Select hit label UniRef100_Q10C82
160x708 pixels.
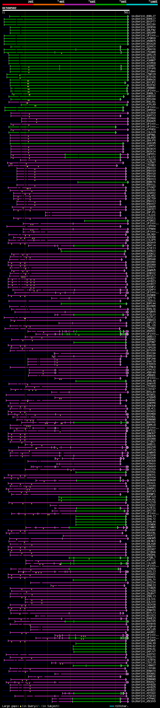point(143,58)
